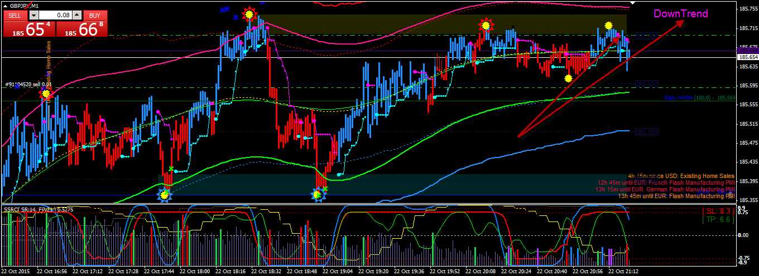Click the blue XX marker above the peak

224,9
